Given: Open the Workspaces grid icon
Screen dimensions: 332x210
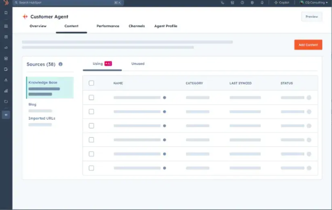Looking at the screenshot, I should pos(6,26).
